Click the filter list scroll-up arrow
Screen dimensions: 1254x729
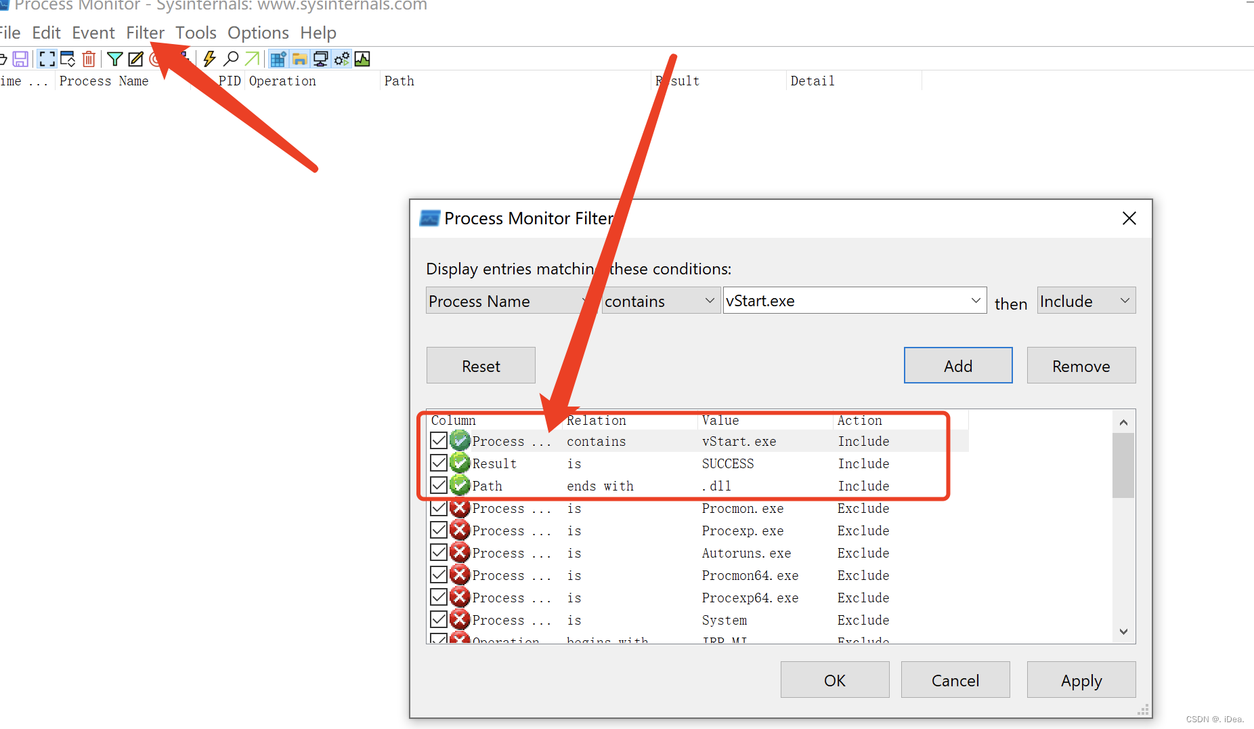1123,422
